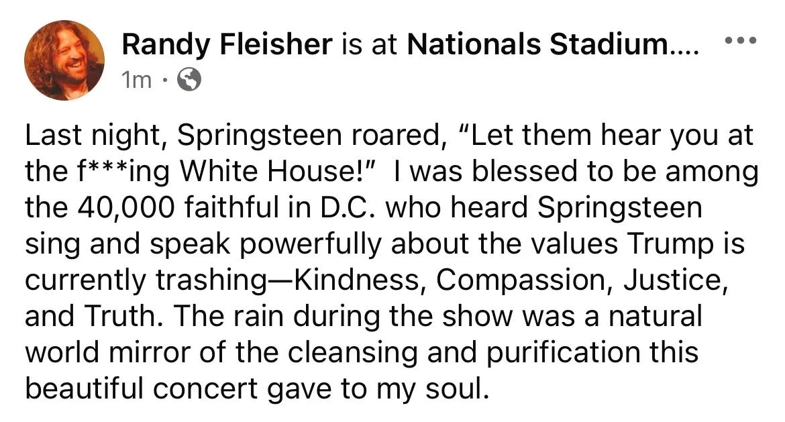This screenshot has width=785, height=422.
Task: Click the "Last night" opening words
Action: pos(91,136)
